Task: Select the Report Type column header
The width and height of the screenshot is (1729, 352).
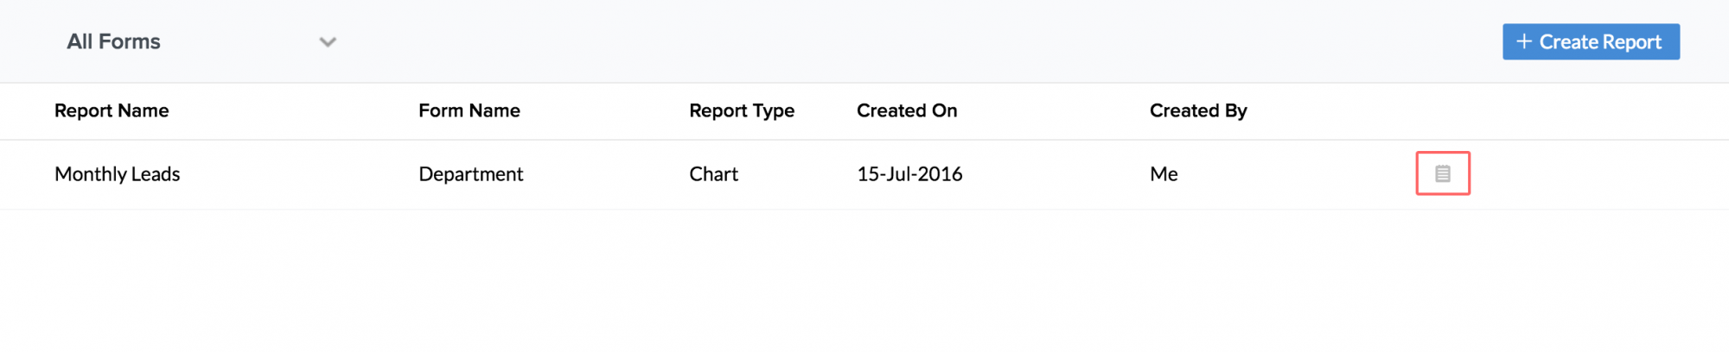Action: (x=742, y=110)
